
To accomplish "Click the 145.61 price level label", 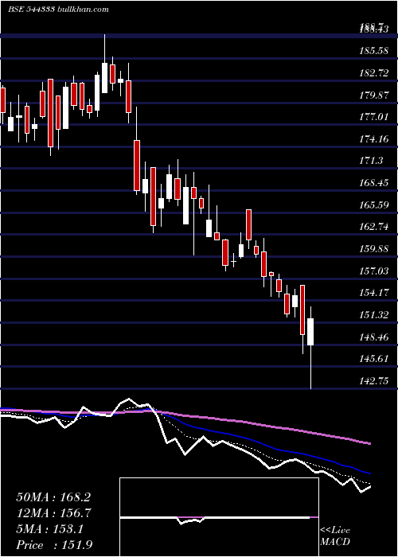I will [373, 359].
